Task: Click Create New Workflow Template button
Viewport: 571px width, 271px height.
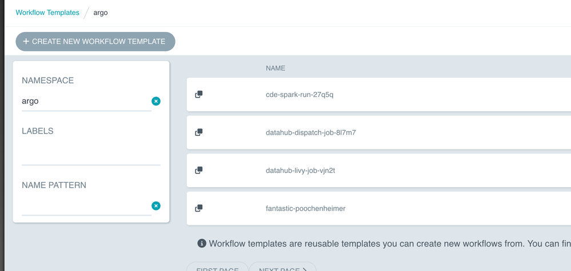Action: coord(95,42)
